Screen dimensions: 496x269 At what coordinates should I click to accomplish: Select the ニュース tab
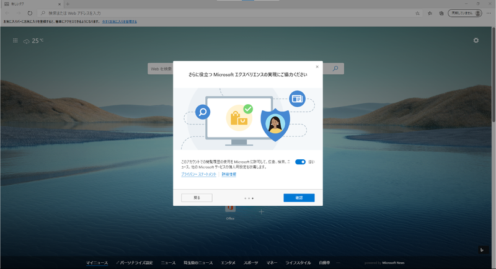click(168, 263)
